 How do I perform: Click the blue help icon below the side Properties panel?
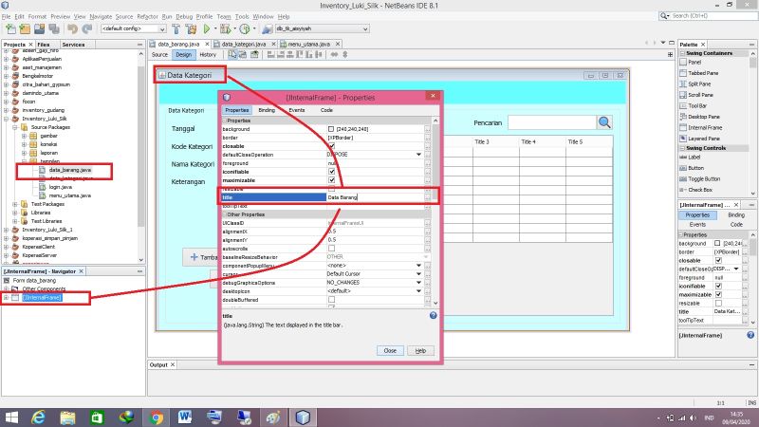pyautogui.click(x=750, y=335)
